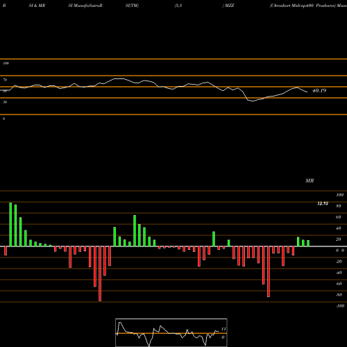Click the 'SI & MR' header text
This screenshot has width=347, height=347.
click(x=37, y=6)
